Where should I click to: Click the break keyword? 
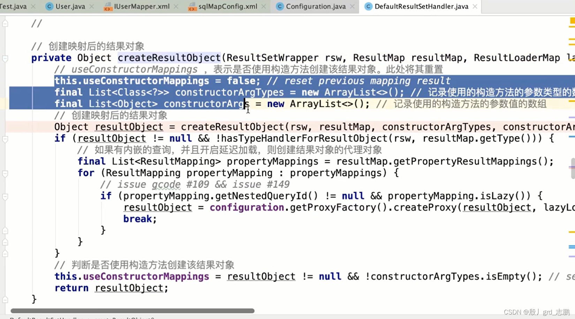[137, 219]
